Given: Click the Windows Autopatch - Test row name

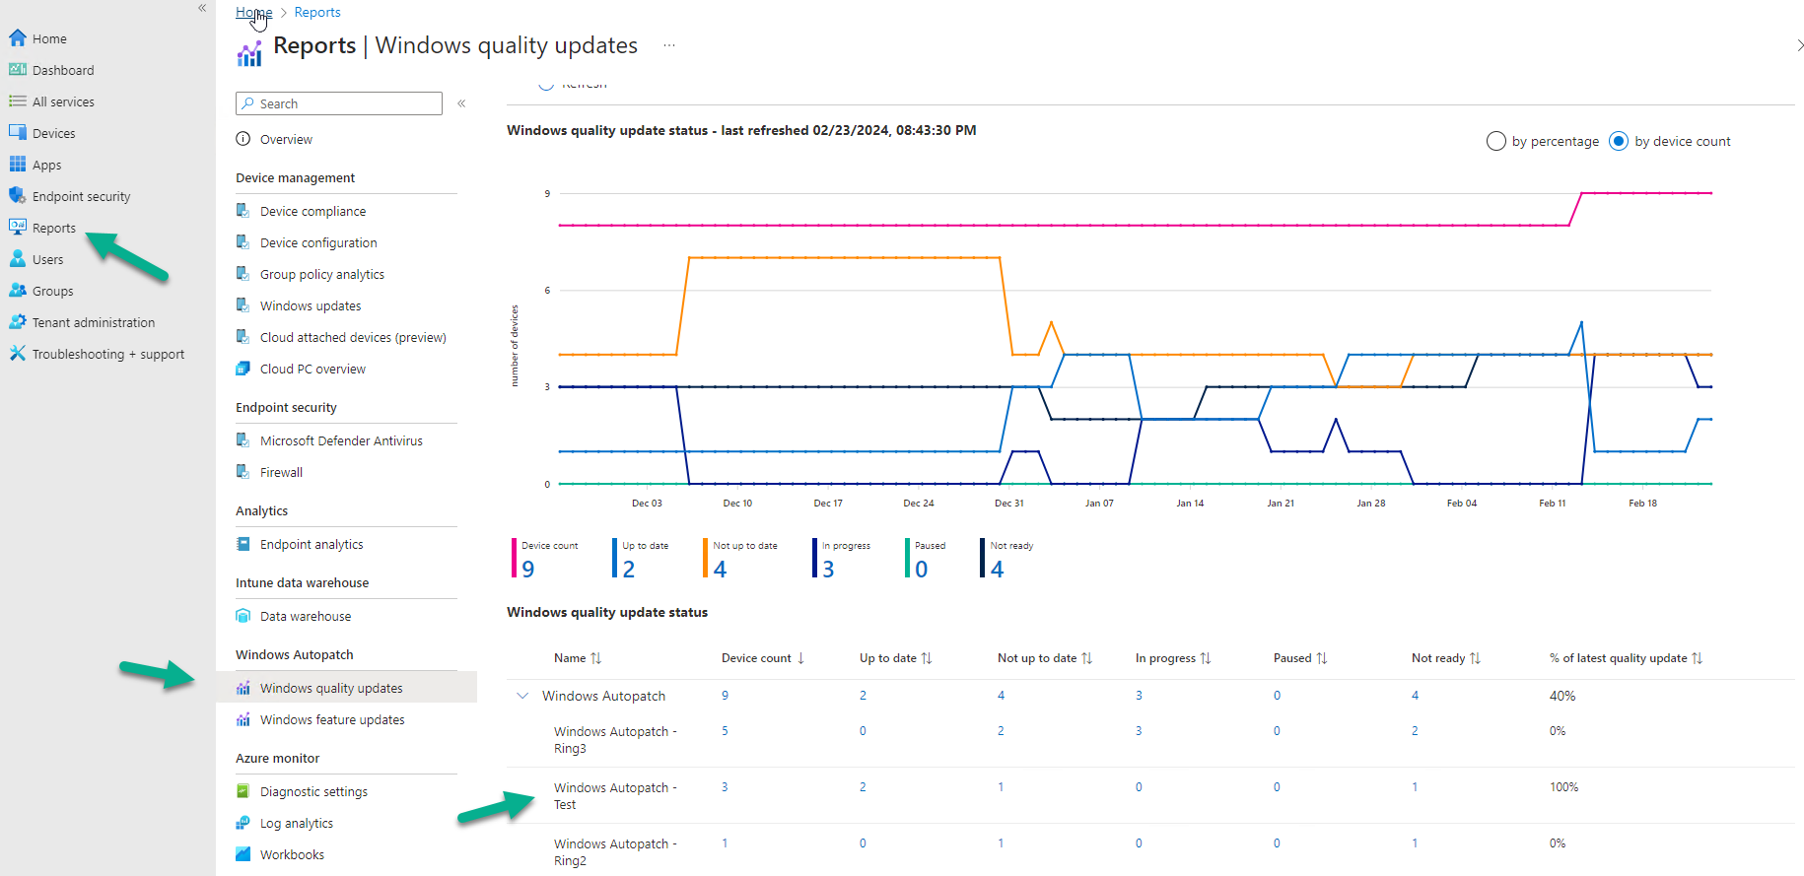Looking at the screenshot, I should pyautogui.click(x=615, y=796).
